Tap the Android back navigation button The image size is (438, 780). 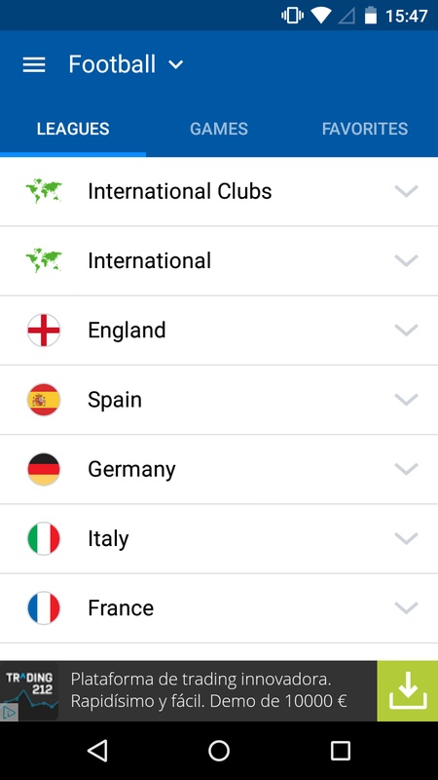point(97,750)
